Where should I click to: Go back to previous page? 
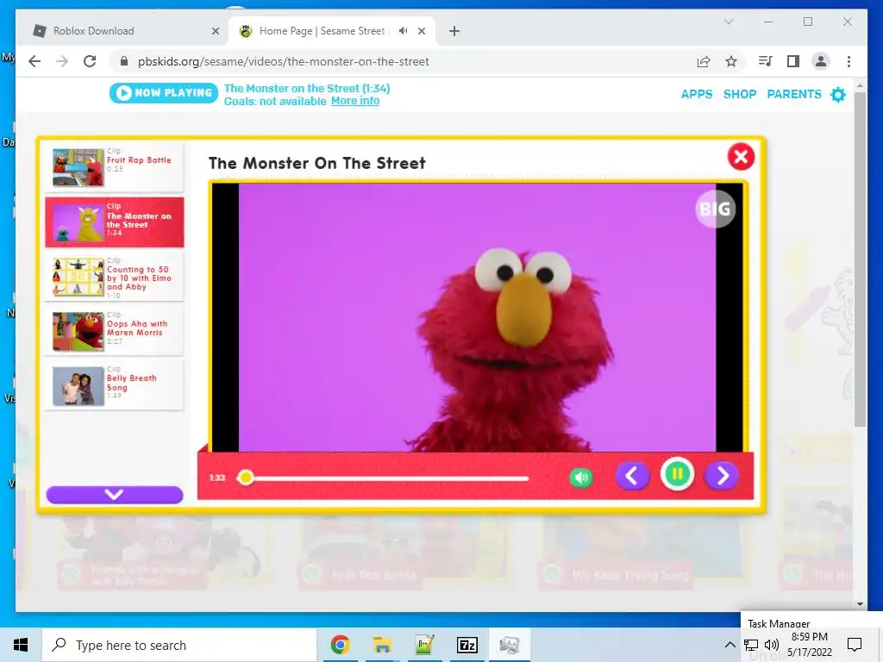click(x=34, y=61)
